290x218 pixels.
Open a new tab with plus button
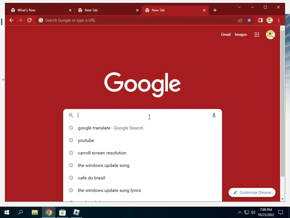coord(215,10)
